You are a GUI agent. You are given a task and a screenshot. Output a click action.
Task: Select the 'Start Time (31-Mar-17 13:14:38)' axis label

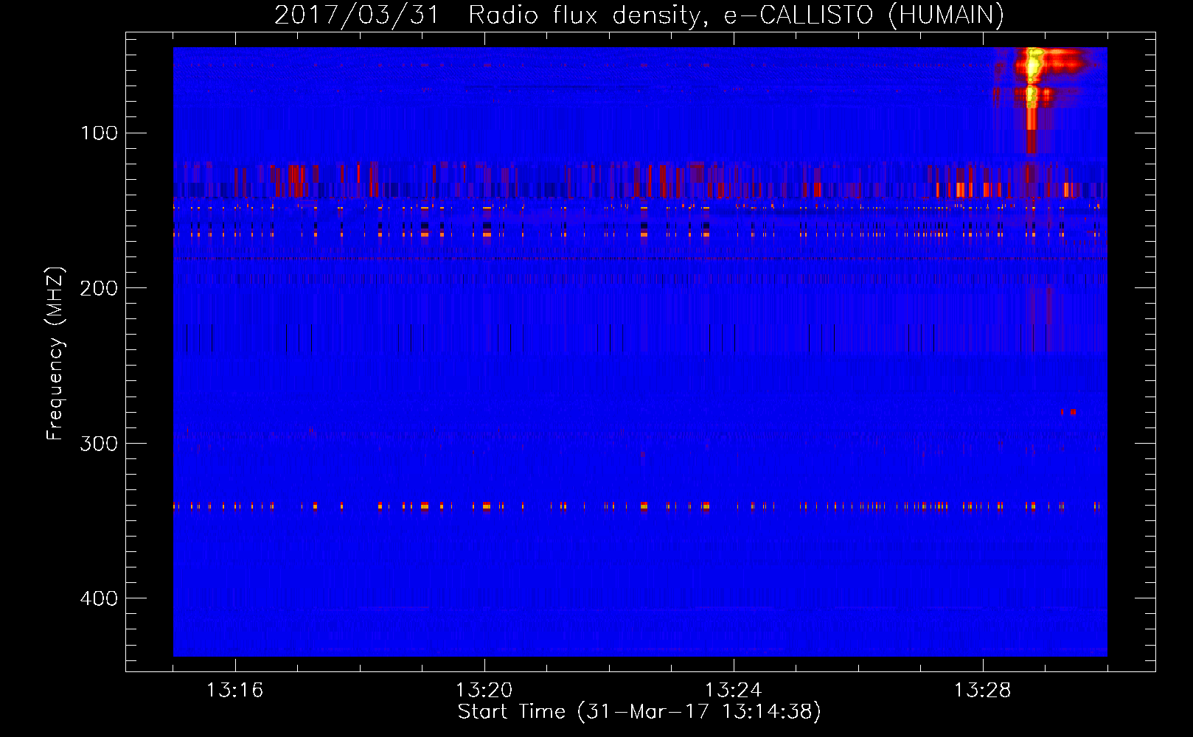point(639,712)
